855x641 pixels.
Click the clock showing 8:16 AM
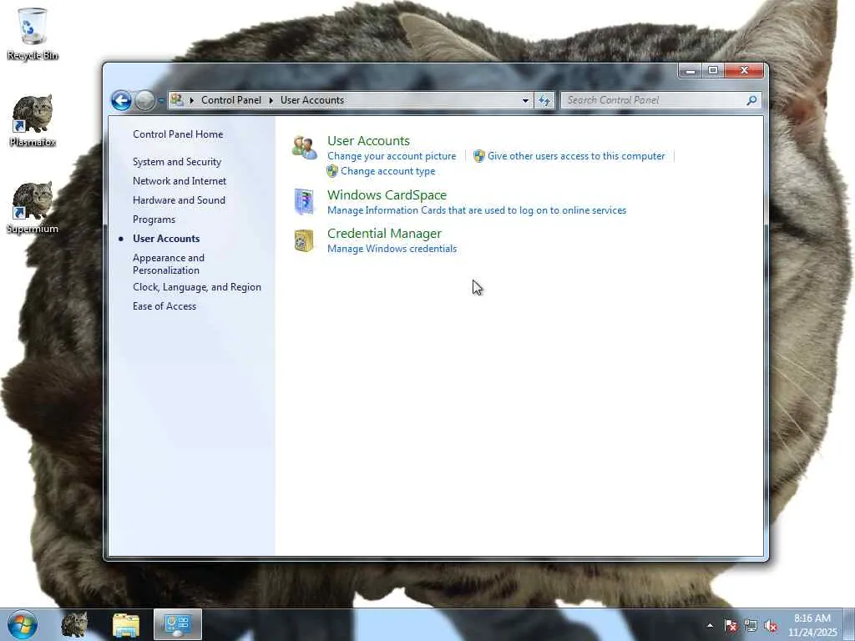coord(812,625)
